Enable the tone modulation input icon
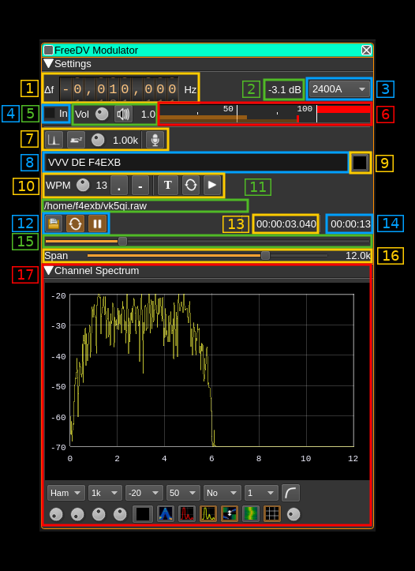This screenshot has width=415, height=571. (54, 140)
